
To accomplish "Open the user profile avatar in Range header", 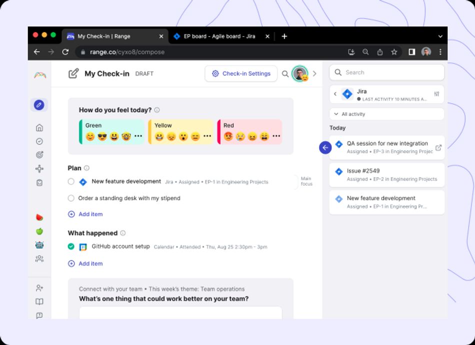I will tap(299, 74).
